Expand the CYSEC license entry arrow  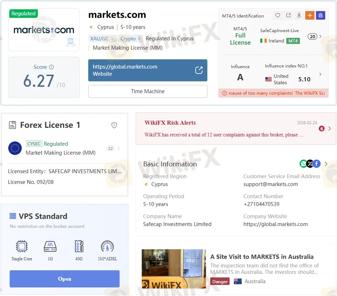click(x=119, y=149)
